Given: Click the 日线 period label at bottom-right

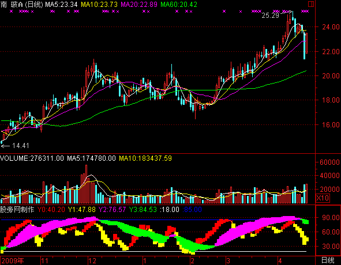Looking at the screenshot, I should (x=328, y=260).
